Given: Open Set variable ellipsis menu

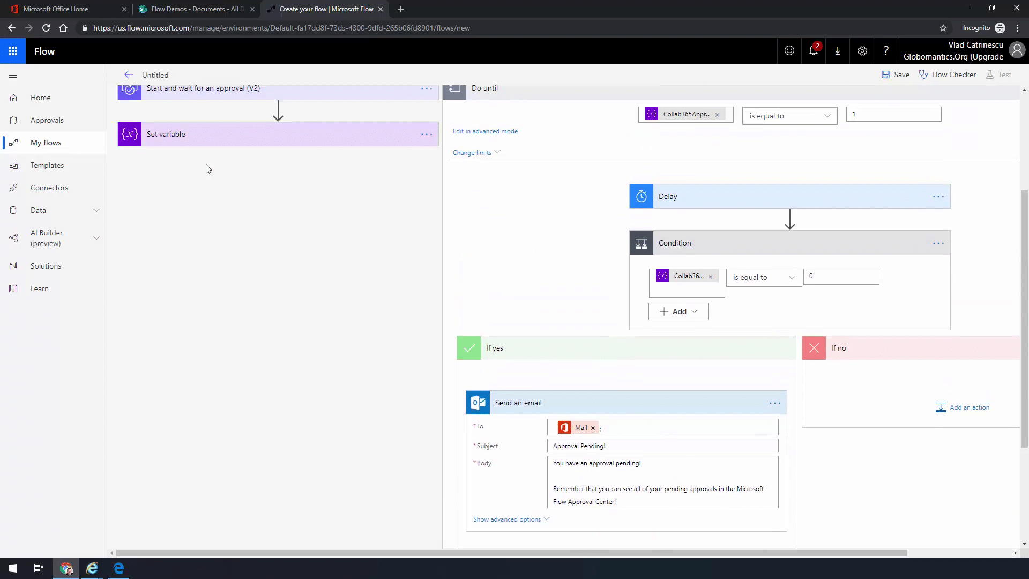Looking at the screenshot, I should point(427,135).
